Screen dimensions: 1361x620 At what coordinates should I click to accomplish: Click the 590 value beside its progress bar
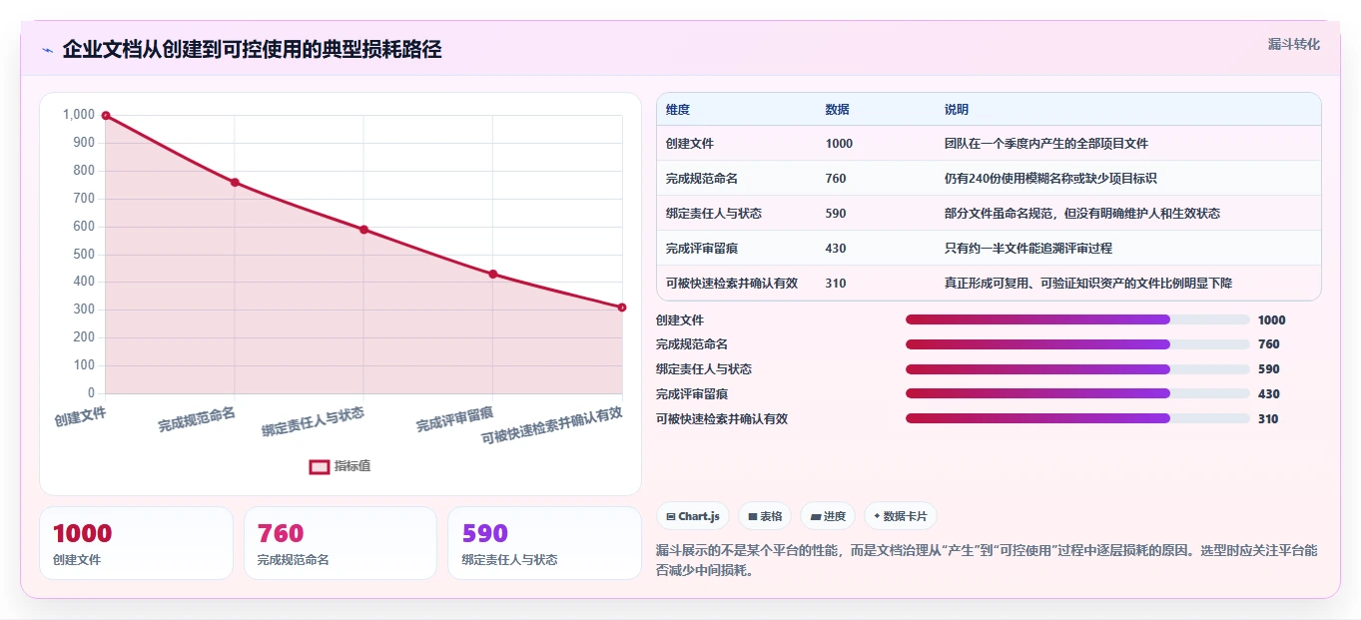(x=1268, y=369)
